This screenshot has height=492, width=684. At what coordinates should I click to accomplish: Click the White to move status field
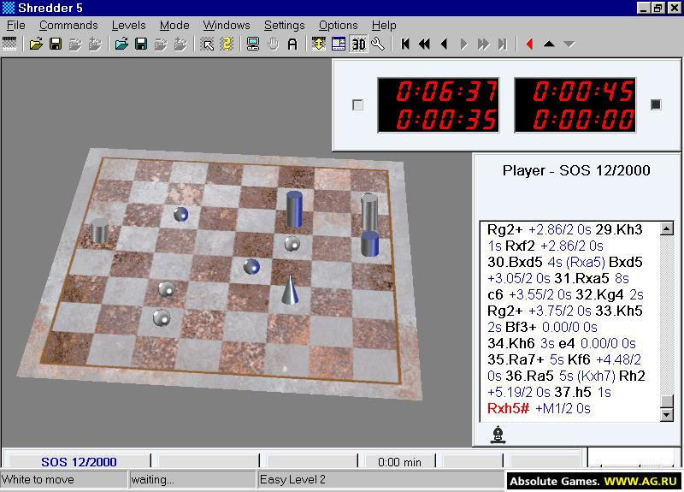[63, 479]
